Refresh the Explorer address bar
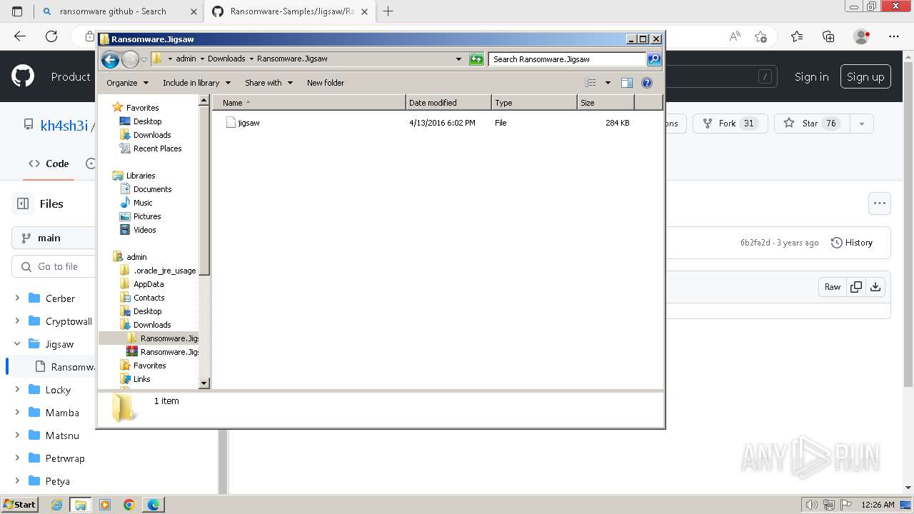 point(476,59)
